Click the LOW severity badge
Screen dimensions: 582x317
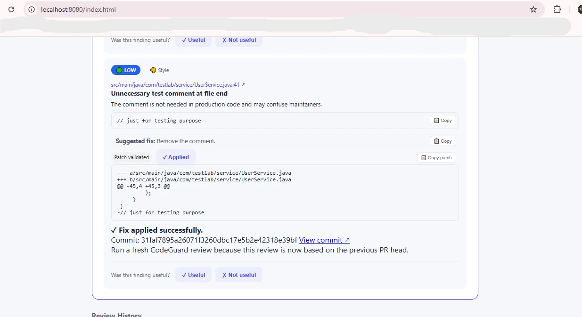coord(126,70)
